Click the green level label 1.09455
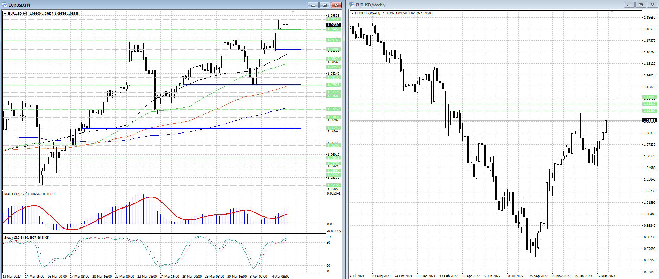The image size is (659, 279). [x=333, y=29]
